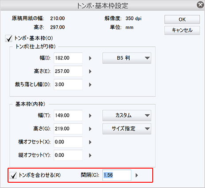Click the arrow beside トンボ 高さ(E) field
The width and height of the screenshot is (205, 188).
(90, 71)
